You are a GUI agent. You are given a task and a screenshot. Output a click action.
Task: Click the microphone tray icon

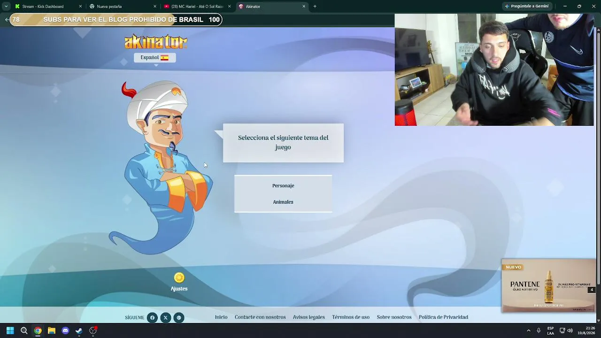click(x=539, y=330)
